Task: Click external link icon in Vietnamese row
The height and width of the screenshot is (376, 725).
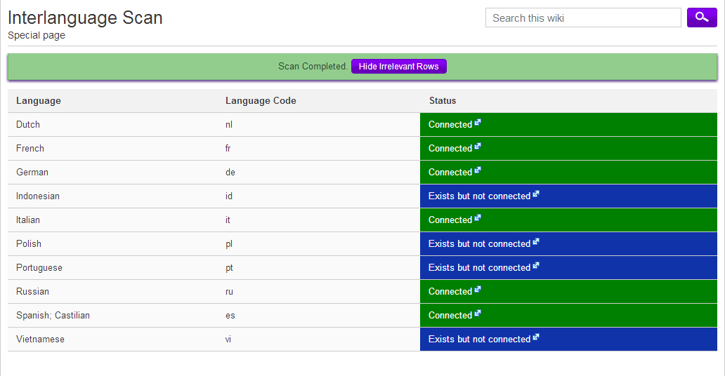Action: click(536, 337)
